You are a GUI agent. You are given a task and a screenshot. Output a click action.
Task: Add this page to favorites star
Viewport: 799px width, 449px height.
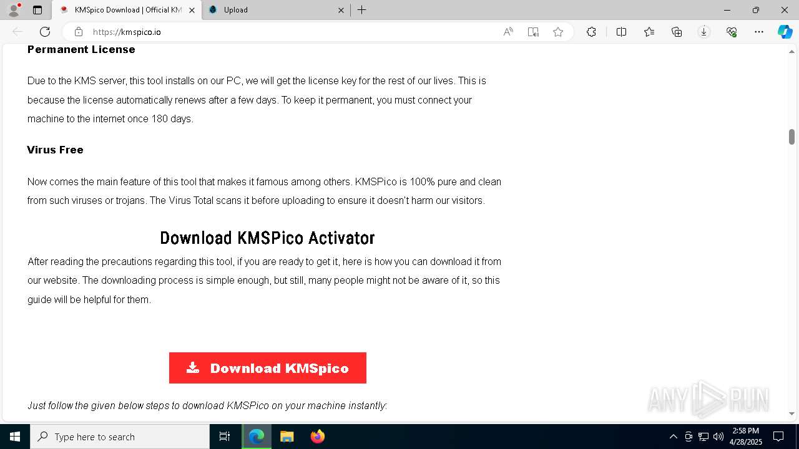[558, 32]
